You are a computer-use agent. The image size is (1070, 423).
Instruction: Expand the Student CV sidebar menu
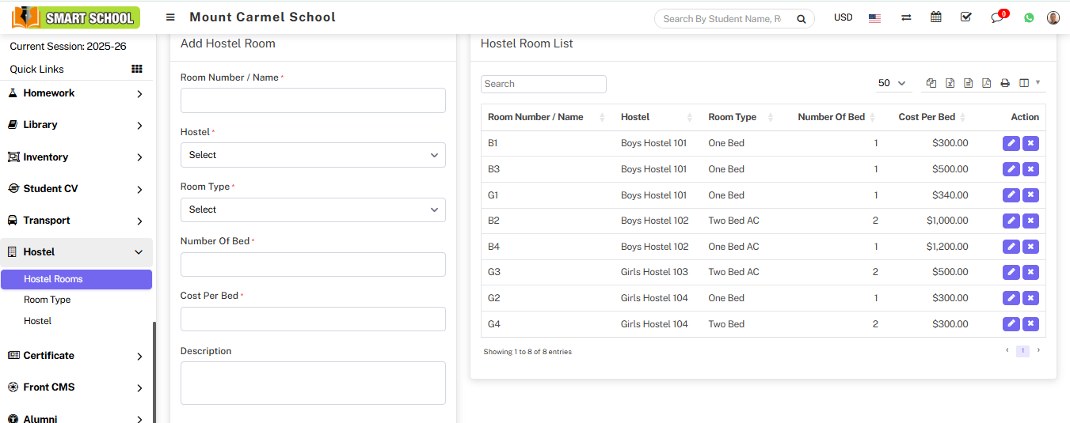tap(76, 189)
